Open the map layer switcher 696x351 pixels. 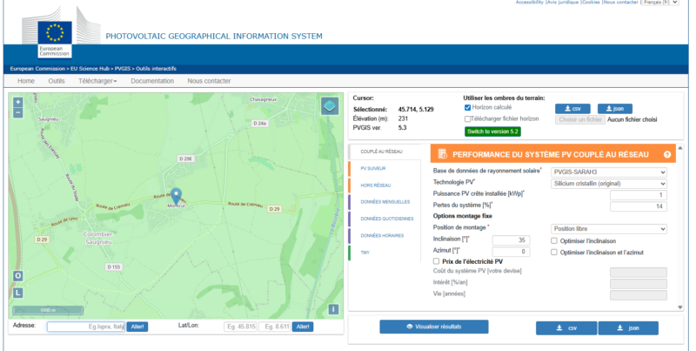coord(329,105)
